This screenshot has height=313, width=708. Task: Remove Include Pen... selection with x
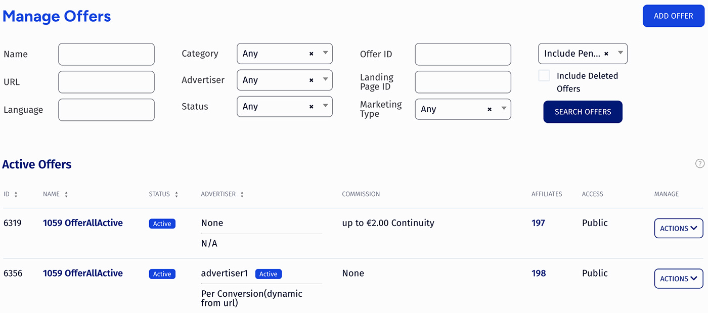tap(606, 54)
